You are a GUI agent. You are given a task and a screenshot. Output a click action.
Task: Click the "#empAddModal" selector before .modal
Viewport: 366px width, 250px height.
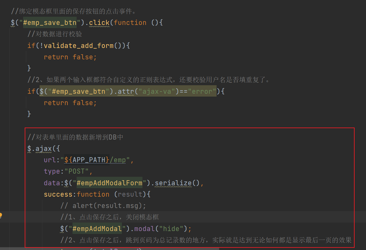97,229
